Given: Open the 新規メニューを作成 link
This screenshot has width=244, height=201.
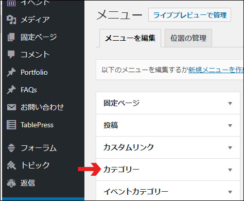Looking at the screenshot, I should click(216, 70).
